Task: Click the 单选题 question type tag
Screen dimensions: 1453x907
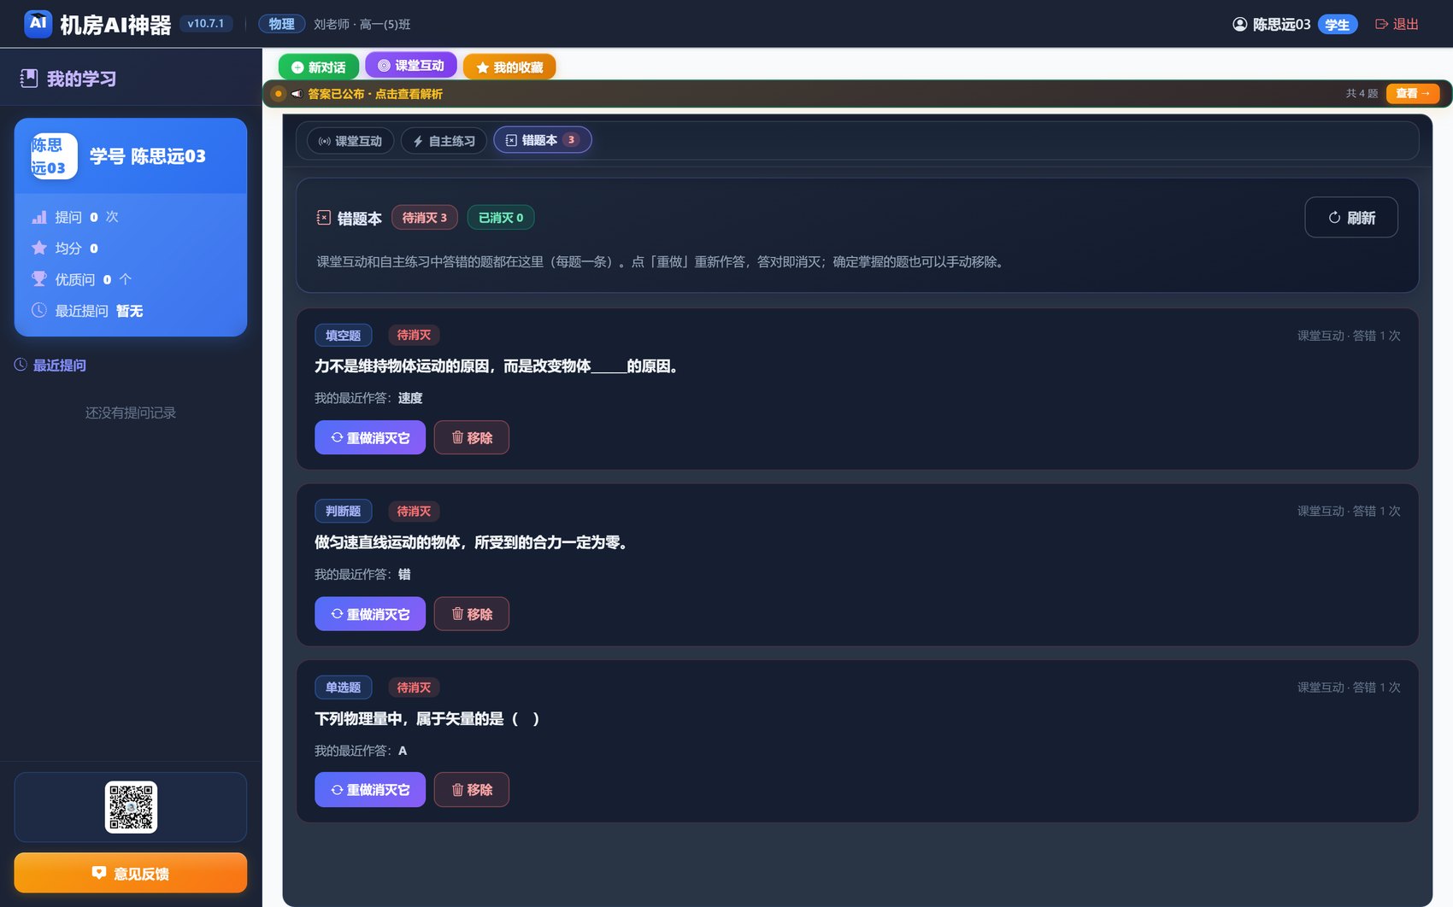Action: click(x=344, y=688)
